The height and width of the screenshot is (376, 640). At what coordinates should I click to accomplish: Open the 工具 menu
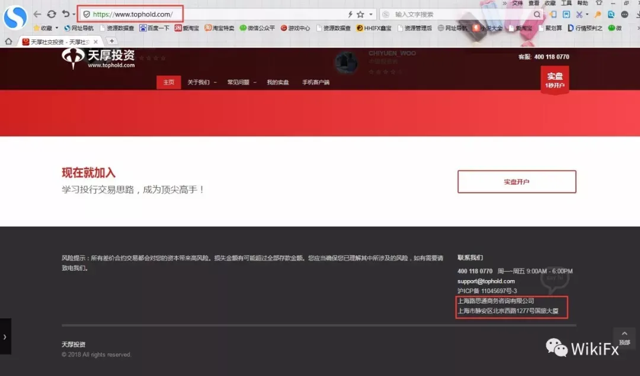click(567, 3)
